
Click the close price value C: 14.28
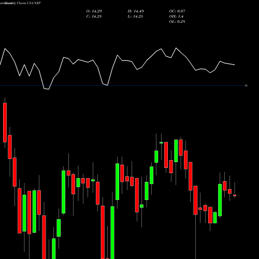[94, 17]
